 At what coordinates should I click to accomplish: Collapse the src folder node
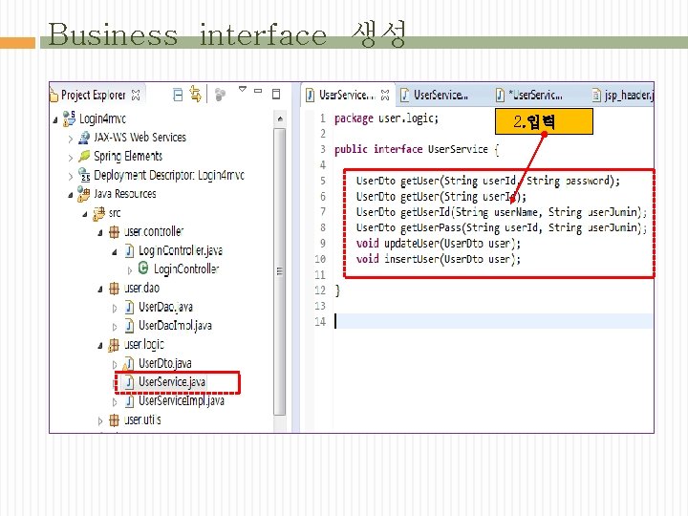tap(85, 214)
